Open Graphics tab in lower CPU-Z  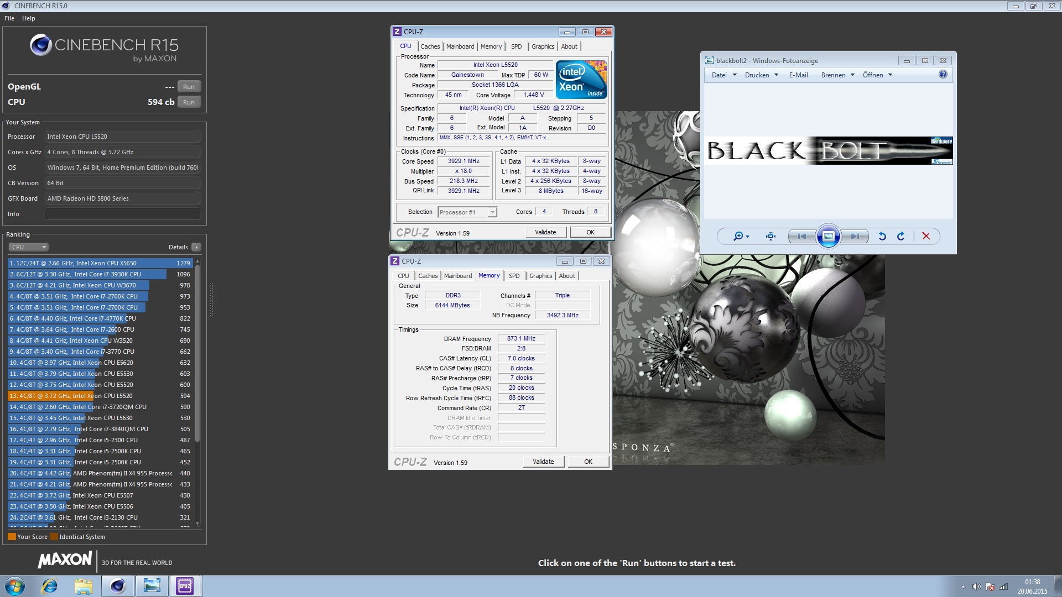point(540,276)
